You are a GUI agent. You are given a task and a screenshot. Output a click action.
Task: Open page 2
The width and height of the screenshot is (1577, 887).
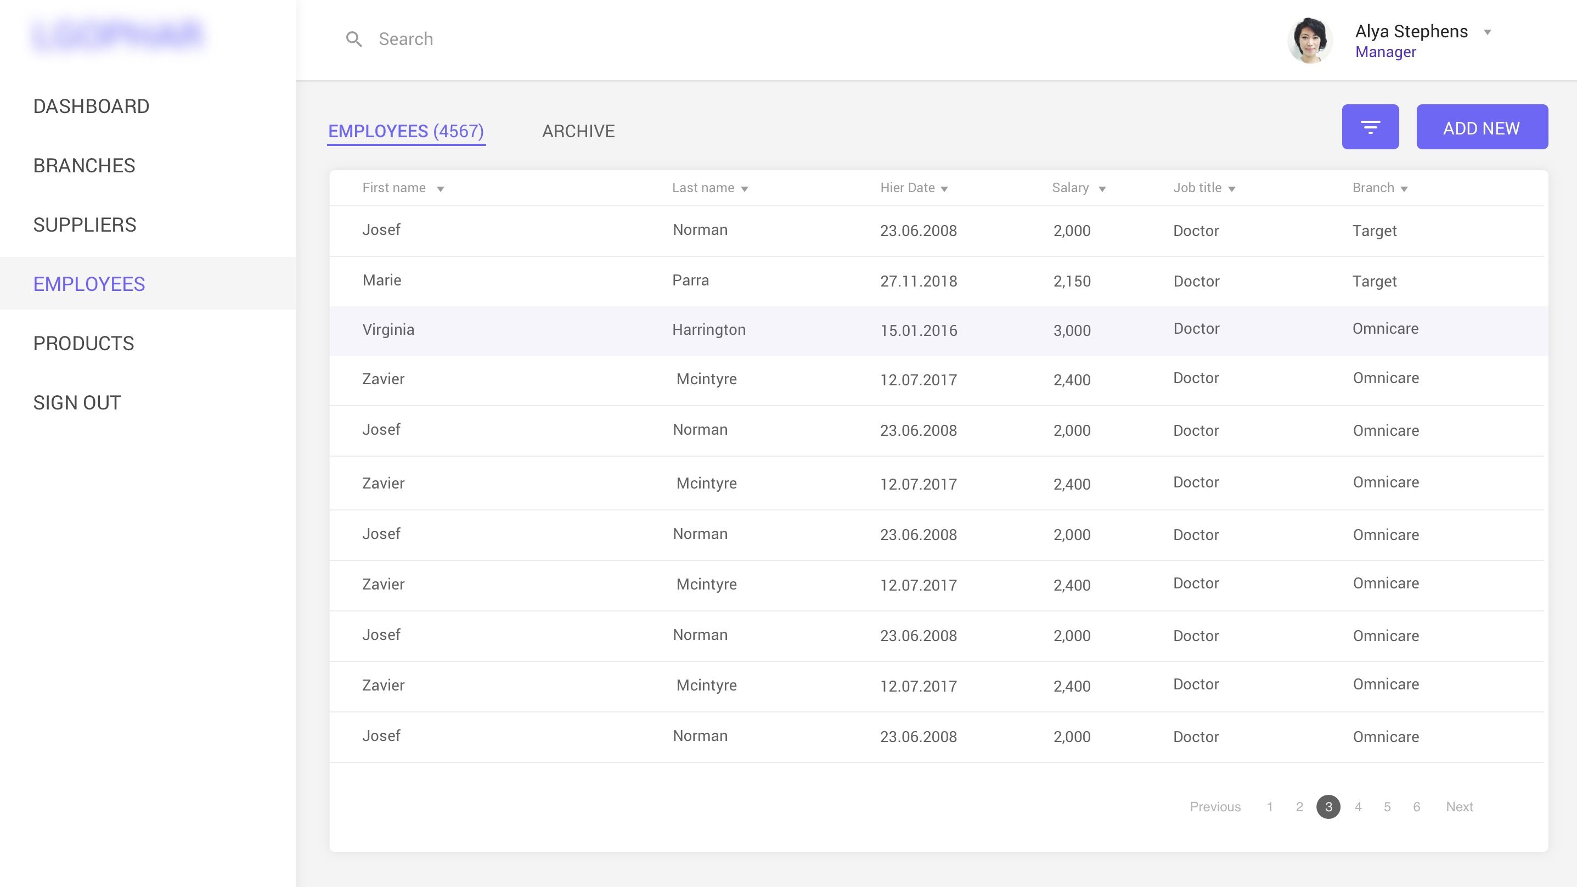1299,807
